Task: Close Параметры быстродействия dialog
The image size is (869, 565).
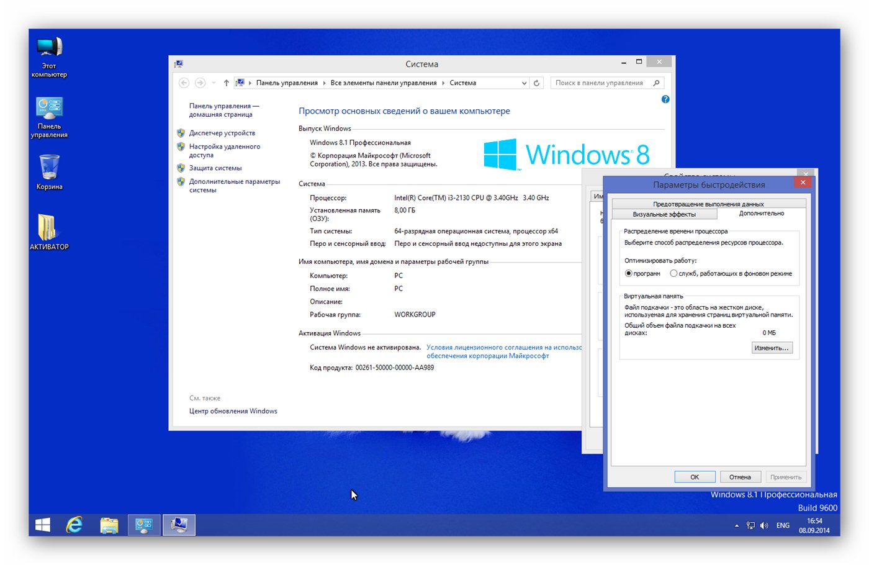Action: point(803,183)
